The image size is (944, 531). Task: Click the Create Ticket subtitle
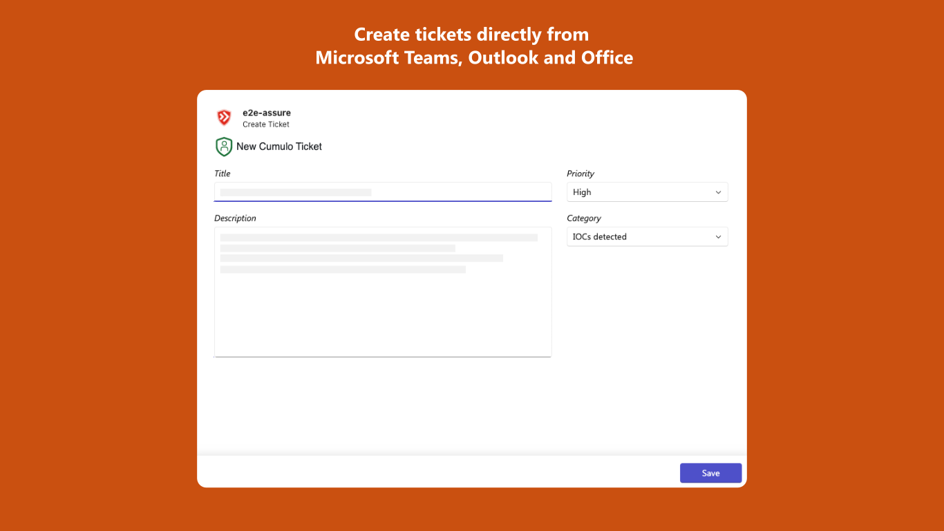(266, 124)
